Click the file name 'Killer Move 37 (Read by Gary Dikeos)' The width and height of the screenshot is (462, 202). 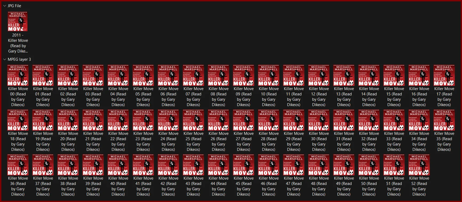(43, 186)
